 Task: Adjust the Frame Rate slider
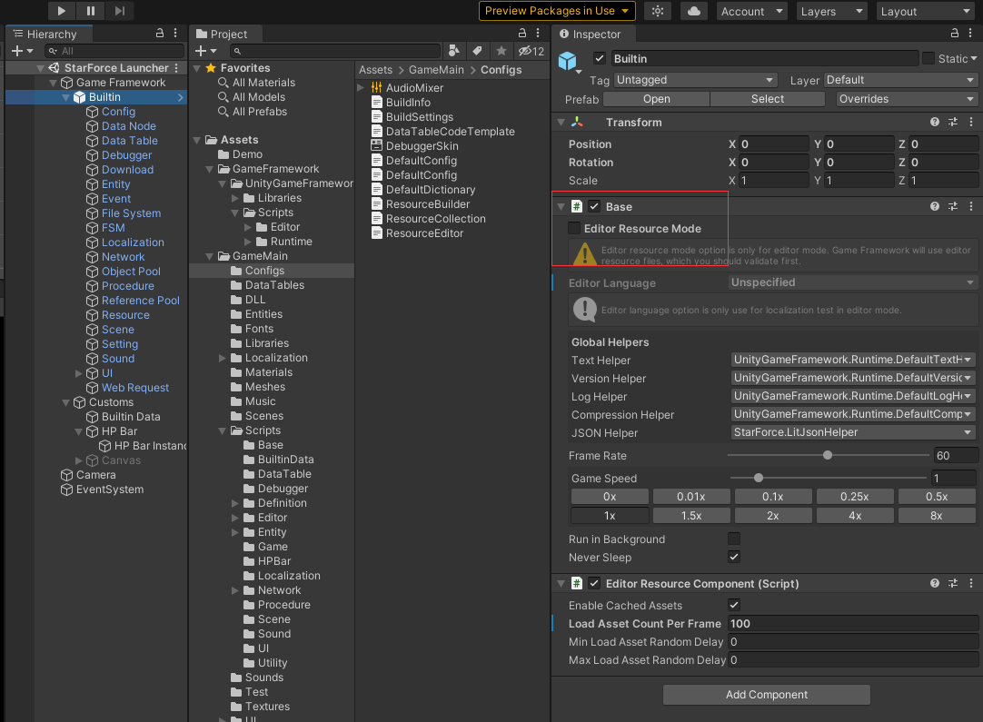[x=828, y=456]
